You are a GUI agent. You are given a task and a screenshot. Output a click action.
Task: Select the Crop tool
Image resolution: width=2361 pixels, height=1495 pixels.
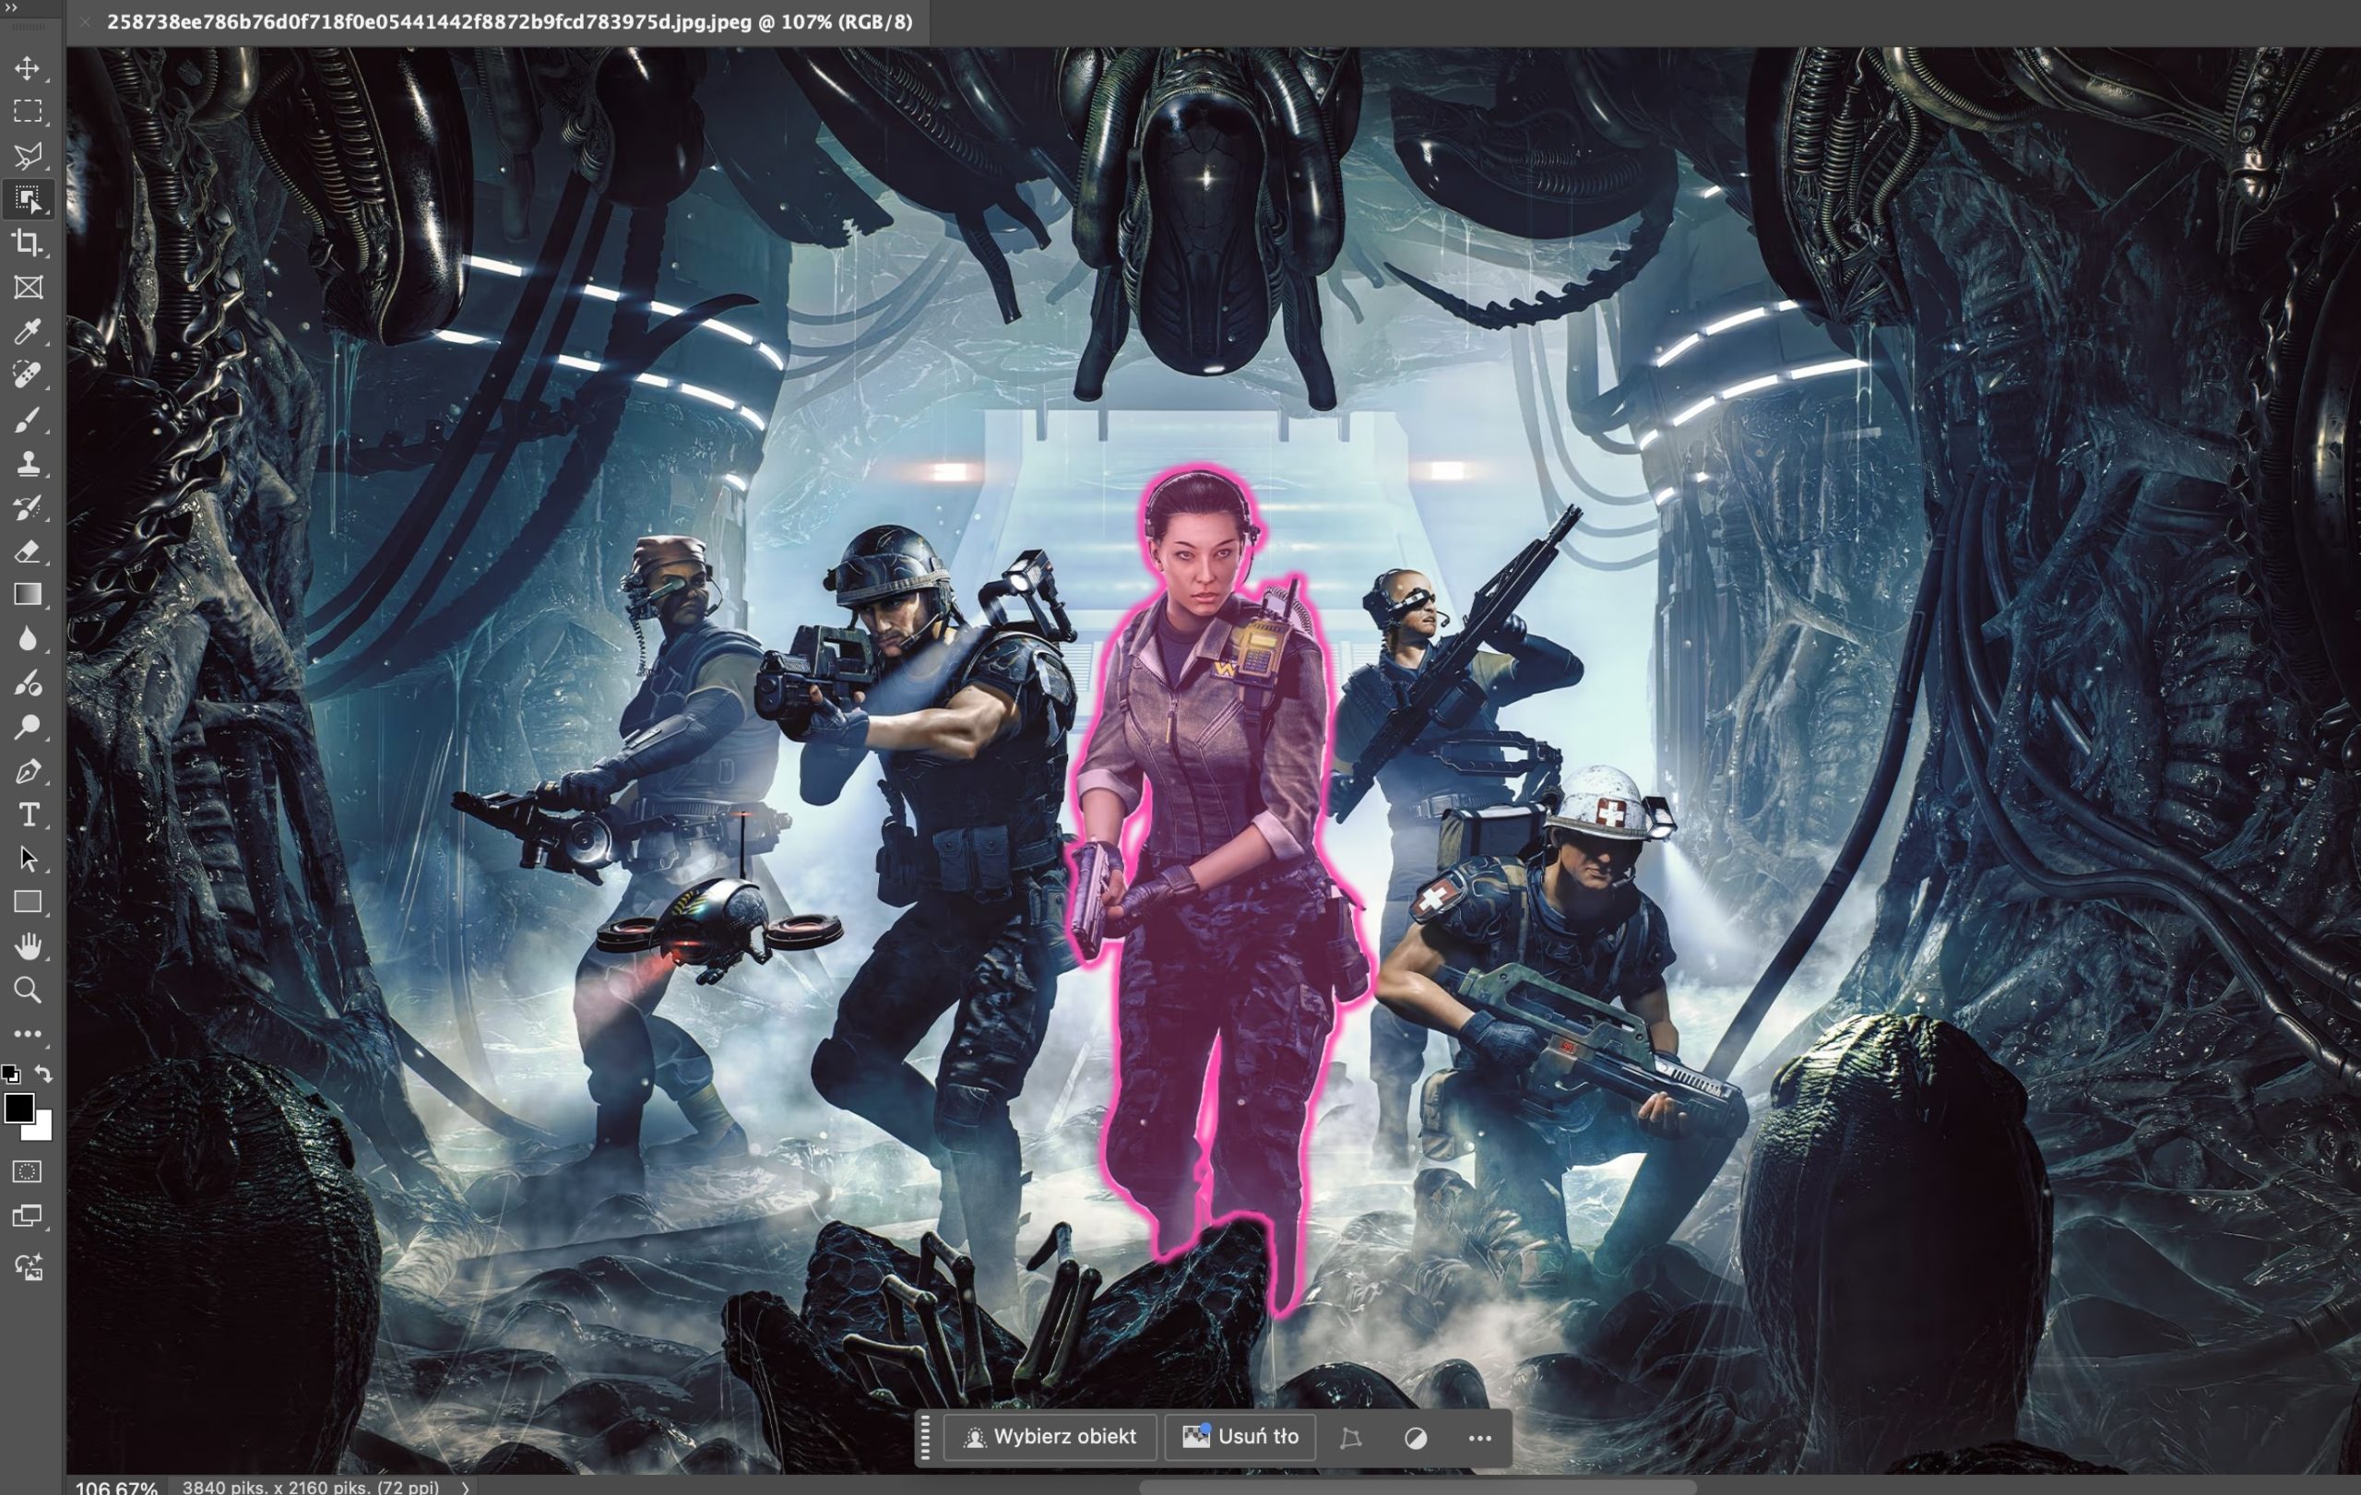coord(28,243)
